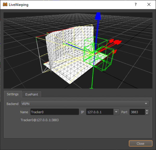
Task: Open the EyePoint tab
Action: [31, 94]
